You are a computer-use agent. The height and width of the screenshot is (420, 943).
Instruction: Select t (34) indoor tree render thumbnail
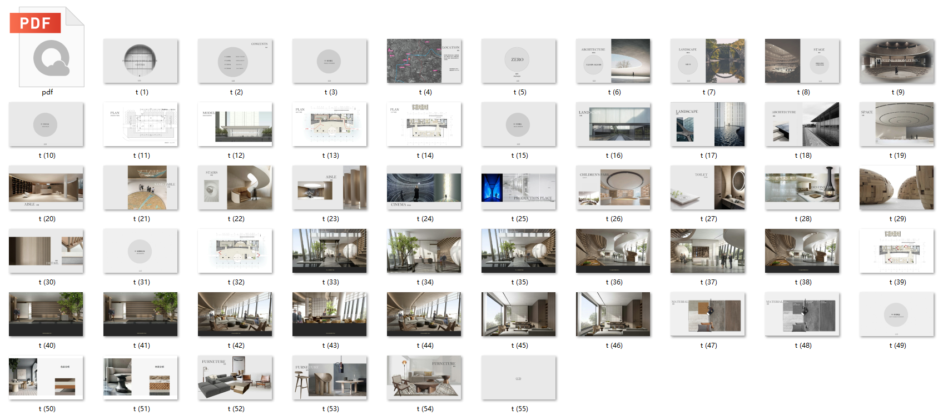coord(424,251)
